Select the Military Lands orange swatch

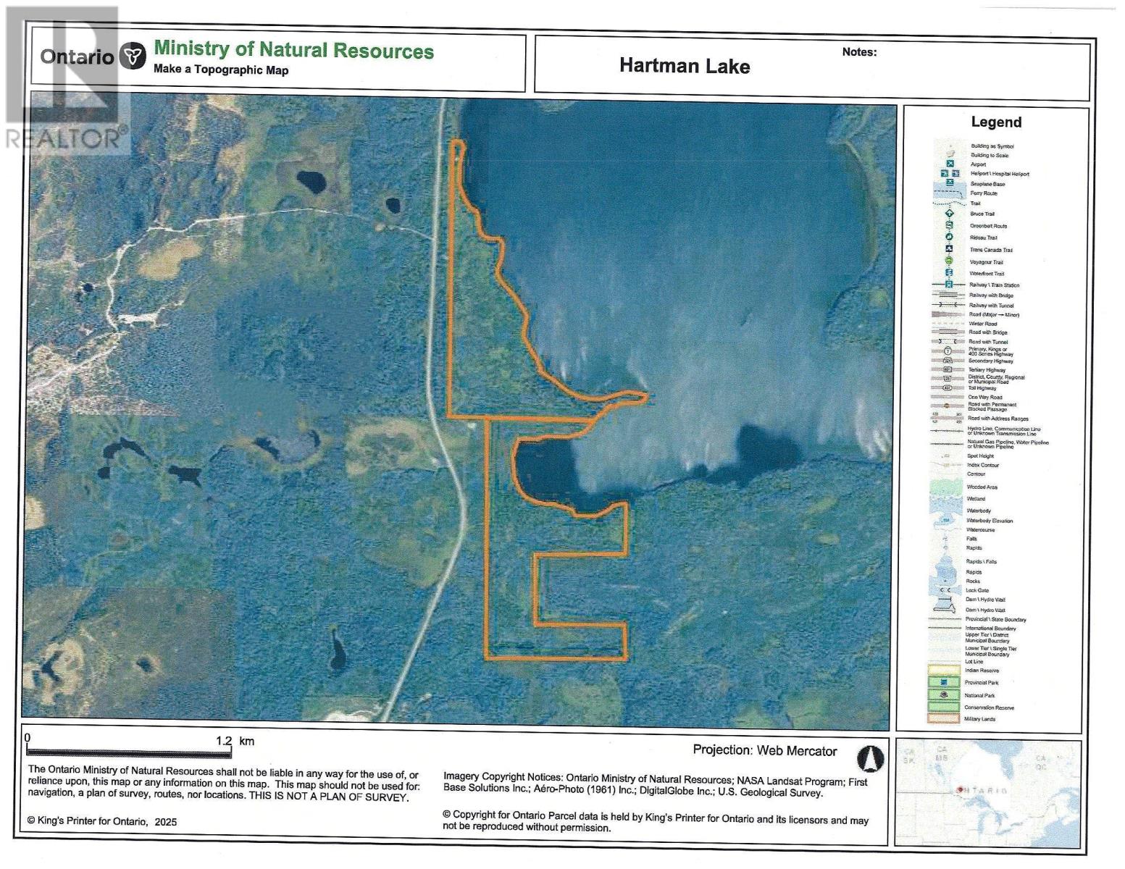pos(944,718)
